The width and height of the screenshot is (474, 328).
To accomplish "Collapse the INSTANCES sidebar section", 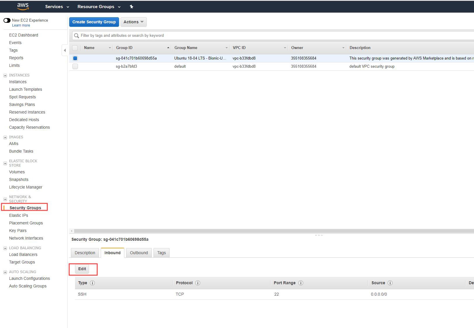I will click(x=5, y=75).
